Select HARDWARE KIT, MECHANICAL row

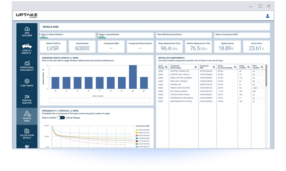pyautogui.click(x=211, y=98)
